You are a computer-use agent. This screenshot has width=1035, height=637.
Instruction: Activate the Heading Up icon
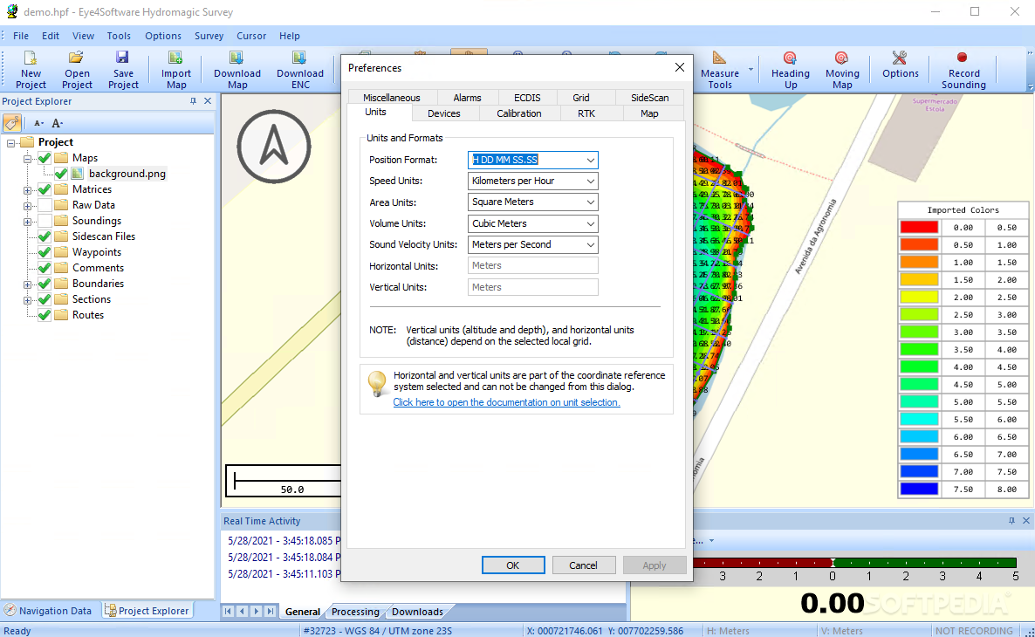(x=790, y=58)
